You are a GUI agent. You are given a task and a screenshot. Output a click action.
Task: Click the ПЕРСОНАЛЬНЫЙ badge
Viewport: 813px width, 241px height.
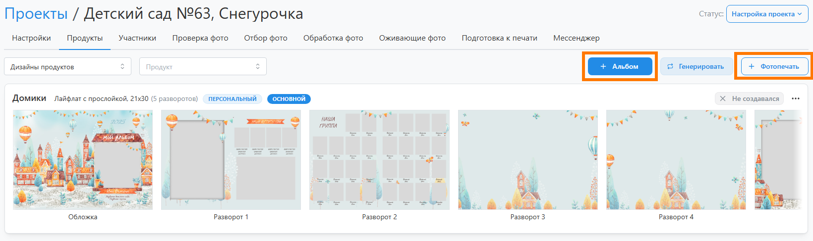(x=232, y=99)
